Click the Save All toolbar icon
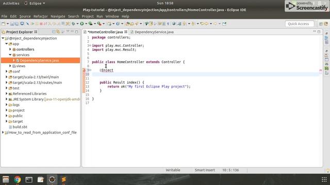330x185 pixels. (16, 24)
